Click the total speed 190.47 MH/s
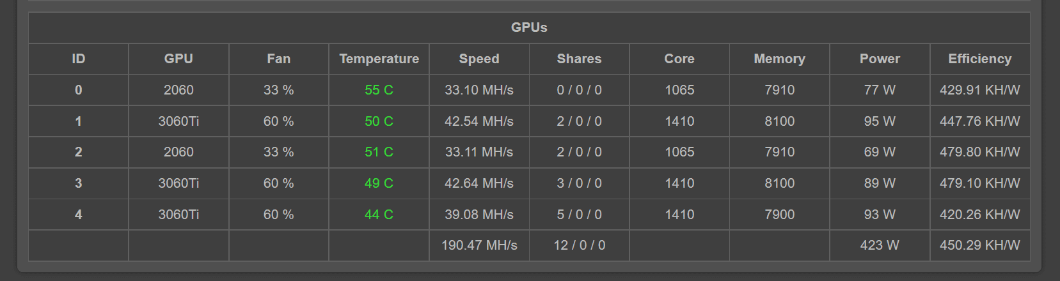This screenshot has height=281, width=1060. tap(479, 245)
